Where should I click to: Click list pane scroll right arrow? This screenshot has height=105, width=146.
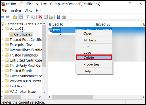[144, 97]
